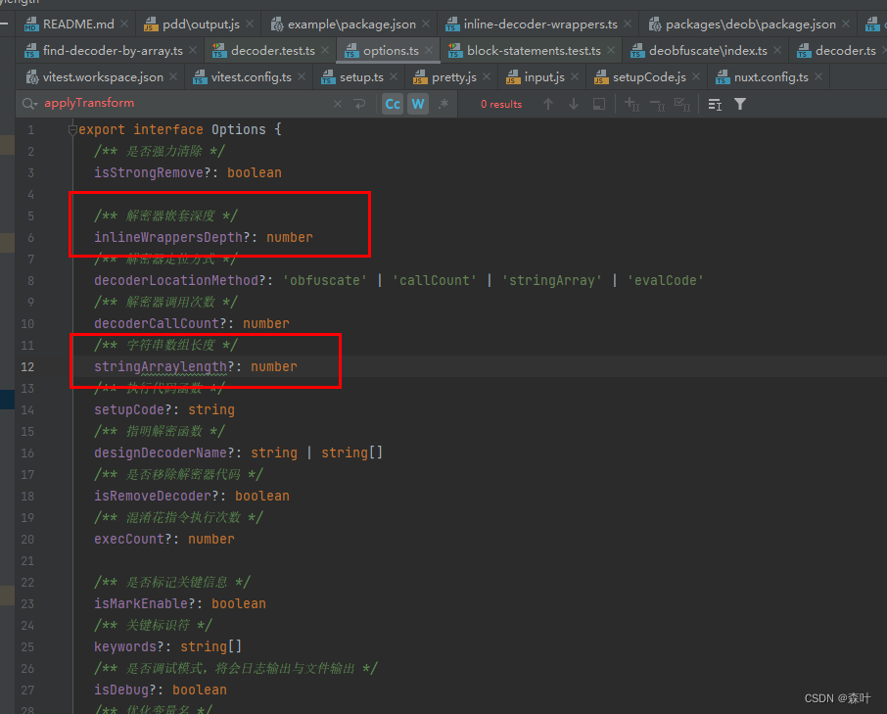The image size is (887, 714).
Task: Close the search bar with the X button
Action: 338,103
